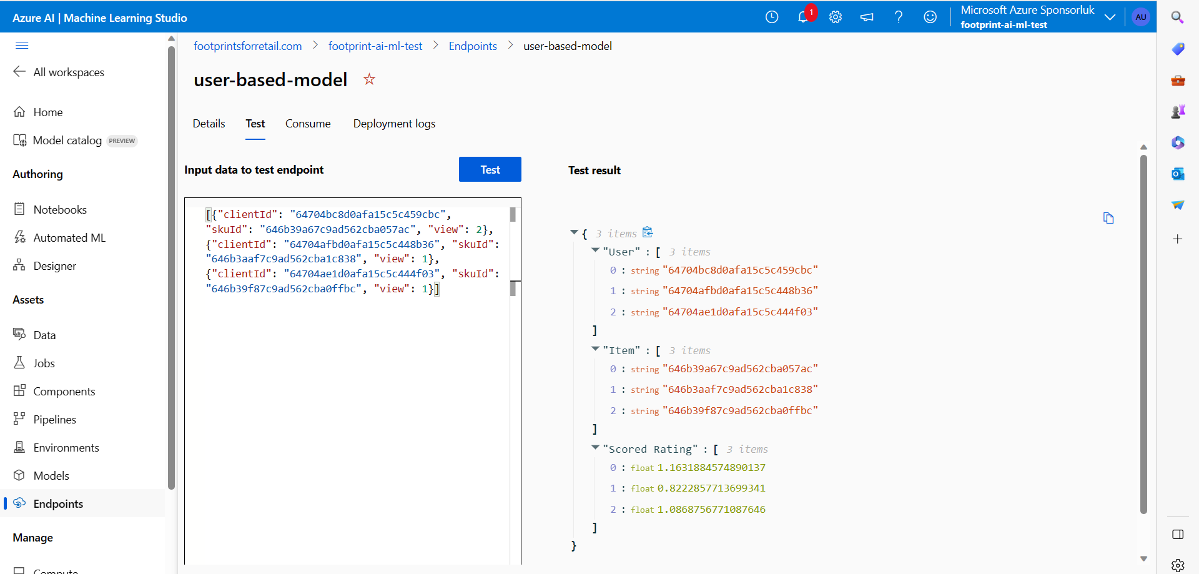Expand the subscription and workspace dropdown chevron
This screenshot has height=574, width=1199.
[x=1110, y=17]
